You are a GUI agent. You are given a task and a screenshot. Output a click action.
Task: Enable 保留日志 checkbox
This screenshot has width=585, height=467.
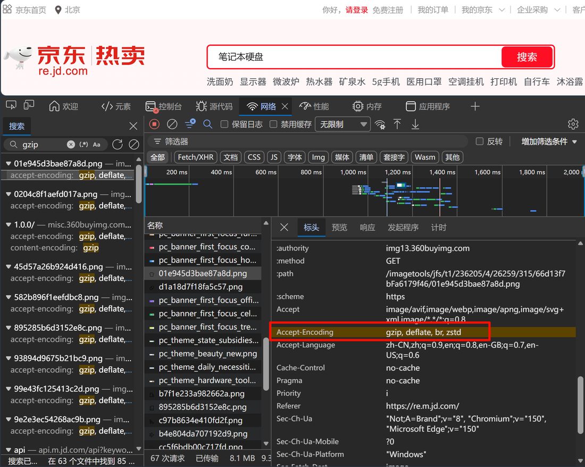click(x=224, y=124)
